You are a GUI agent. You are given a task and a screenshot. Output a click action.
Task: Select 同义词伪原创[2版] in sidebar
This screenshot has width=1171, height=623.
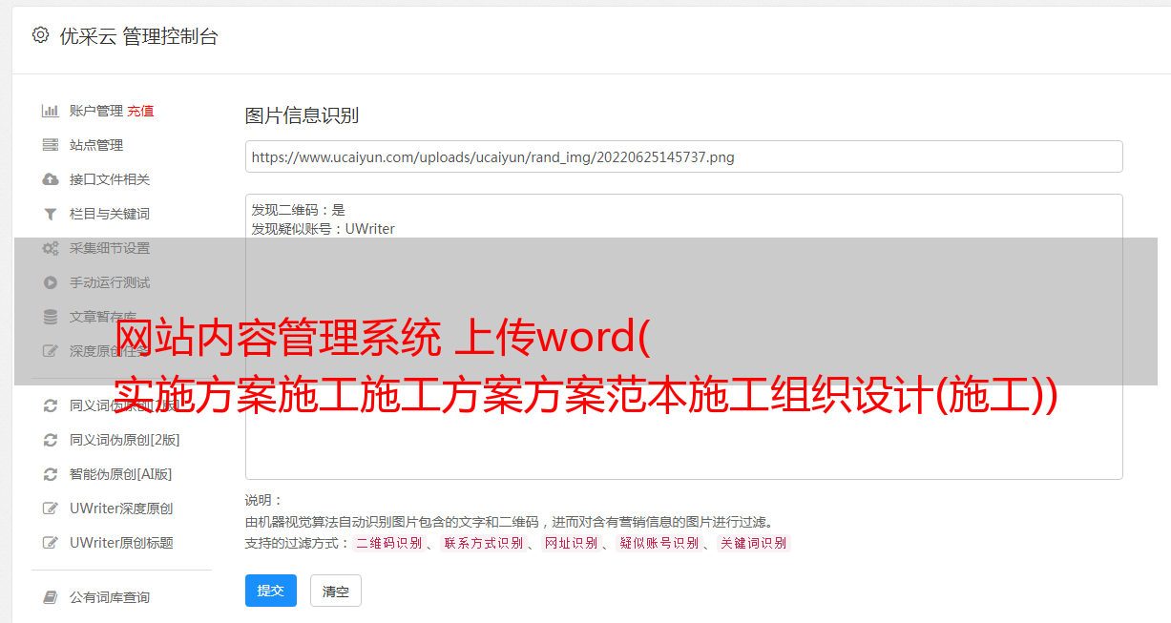pos(125,440)
